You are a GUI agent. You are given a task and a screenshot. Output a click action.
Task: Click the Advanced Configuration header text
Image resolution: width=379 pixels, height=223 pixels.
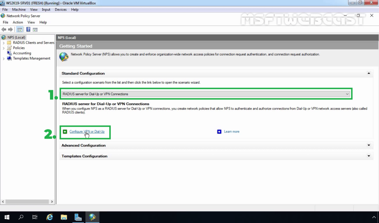point(83,145)
